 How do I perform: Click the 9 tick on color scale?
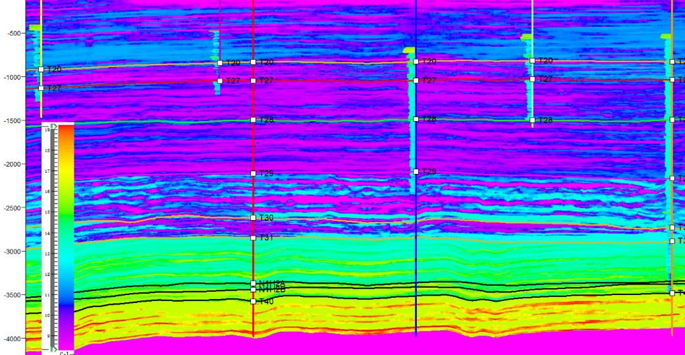(x=48, y=336)
